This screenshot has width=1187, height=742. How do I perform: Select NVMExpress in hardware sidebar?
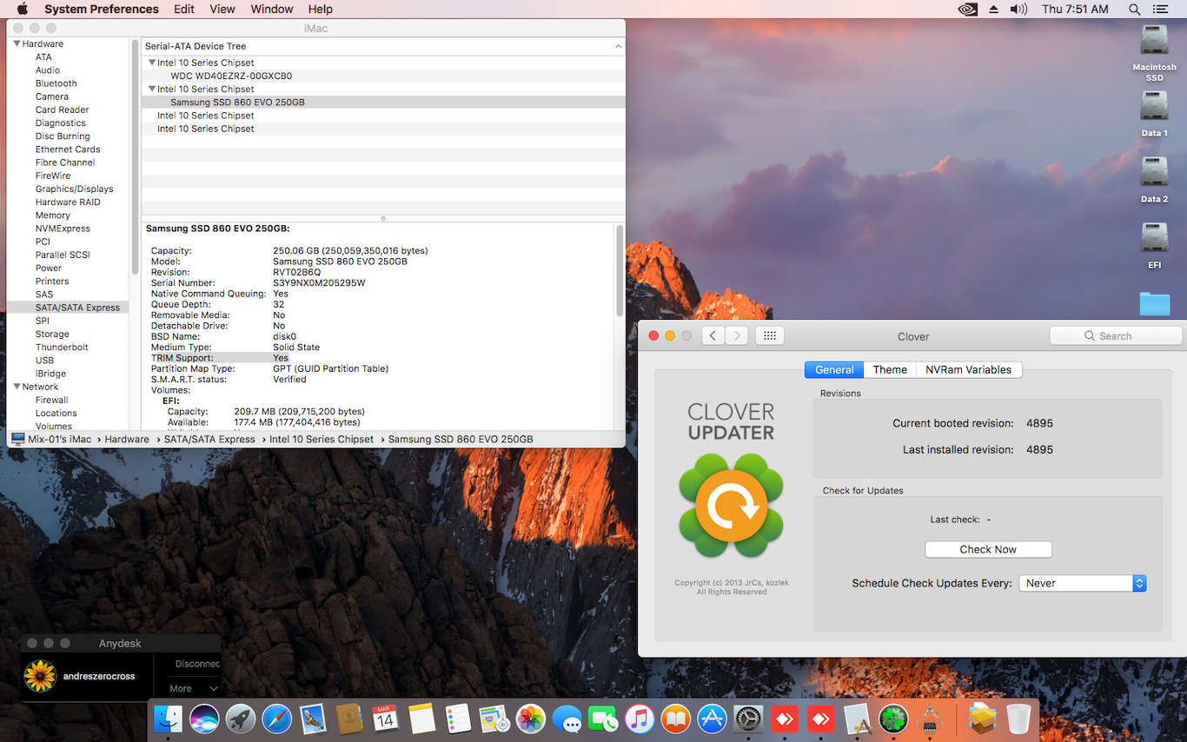63,229
